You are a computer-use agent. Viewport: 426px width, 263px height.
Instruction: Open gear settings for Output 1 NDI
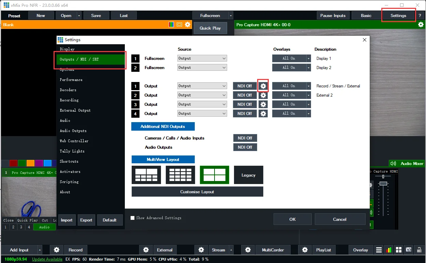click(263, 86)
